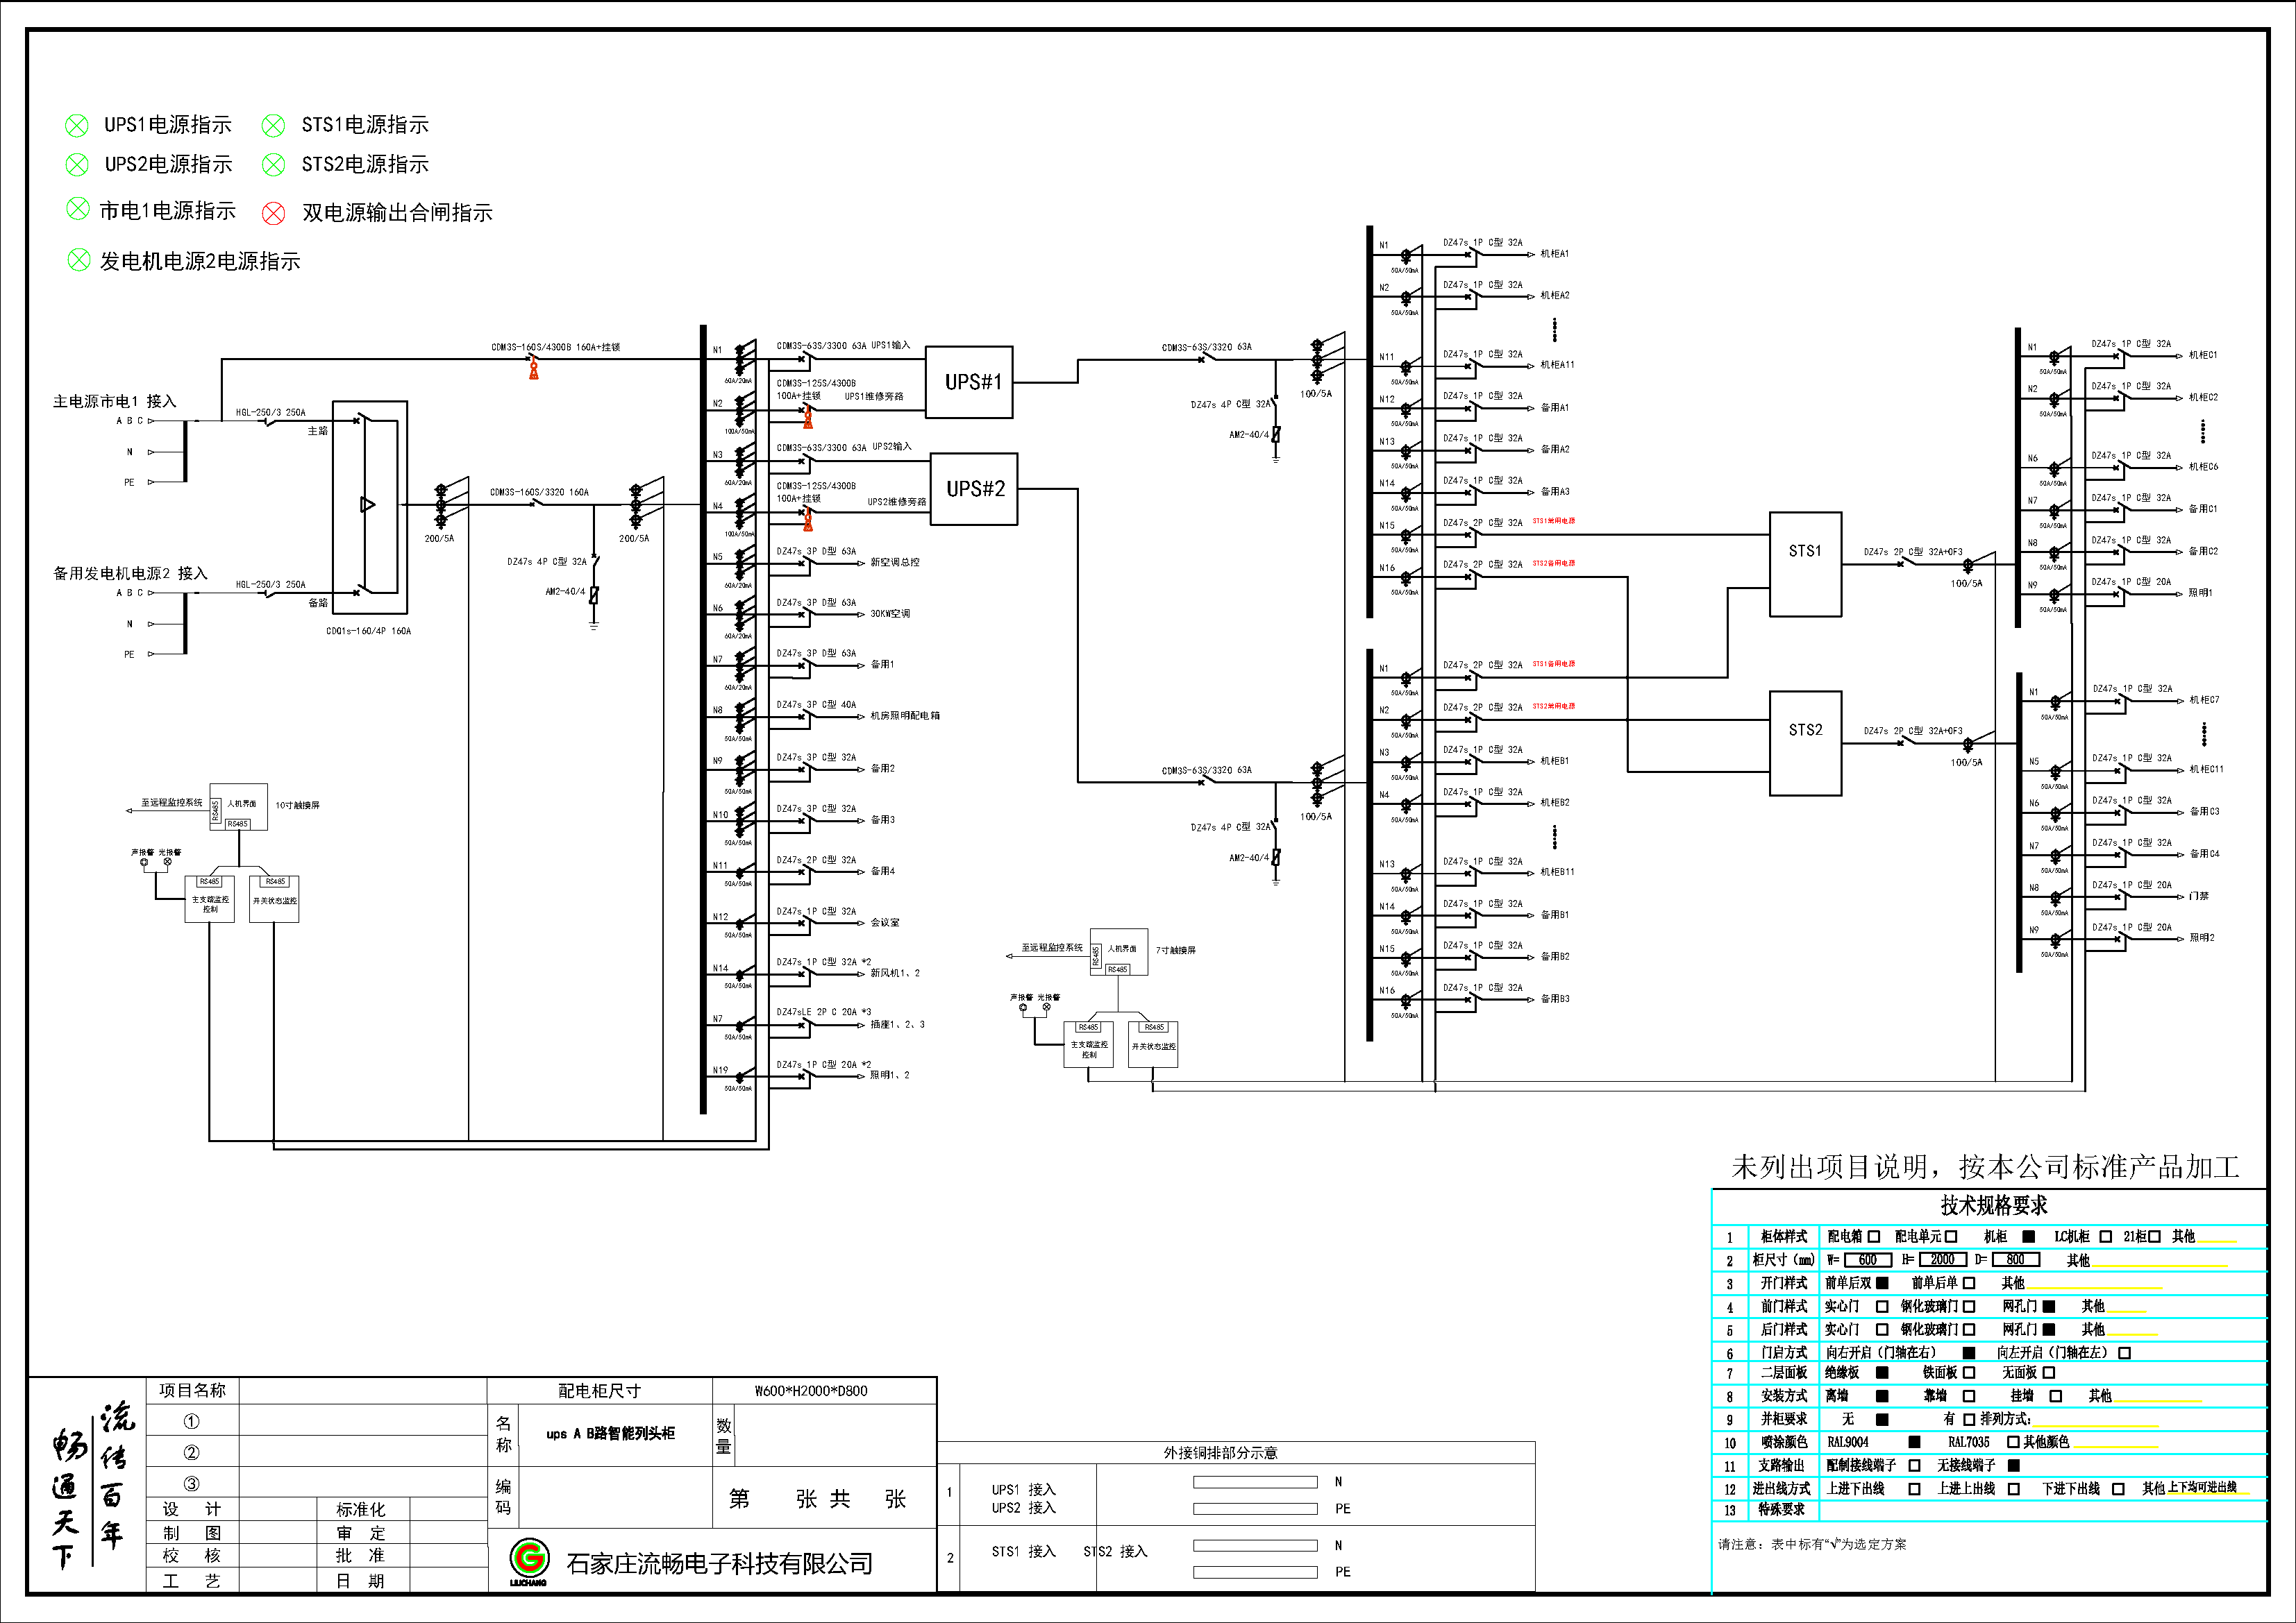Click the 石家庄流畅电子科技有限公司 company name text
2296x1623 pixels.
point(719,1564)
